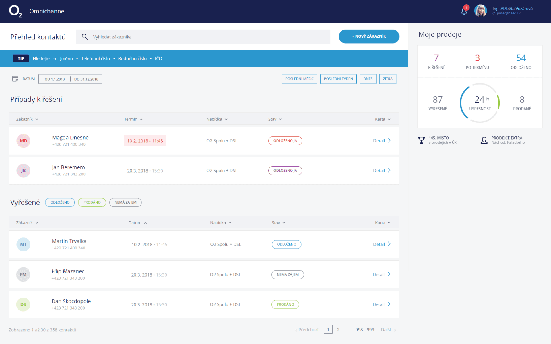Open the Stav dropdown in Případy table
Screen dimensions: 551x344
point(275,119)
